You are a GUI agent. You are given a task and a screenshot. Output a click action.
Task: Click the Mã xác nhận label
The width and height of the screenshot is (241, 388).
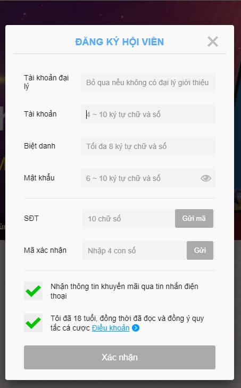point(45,250)
